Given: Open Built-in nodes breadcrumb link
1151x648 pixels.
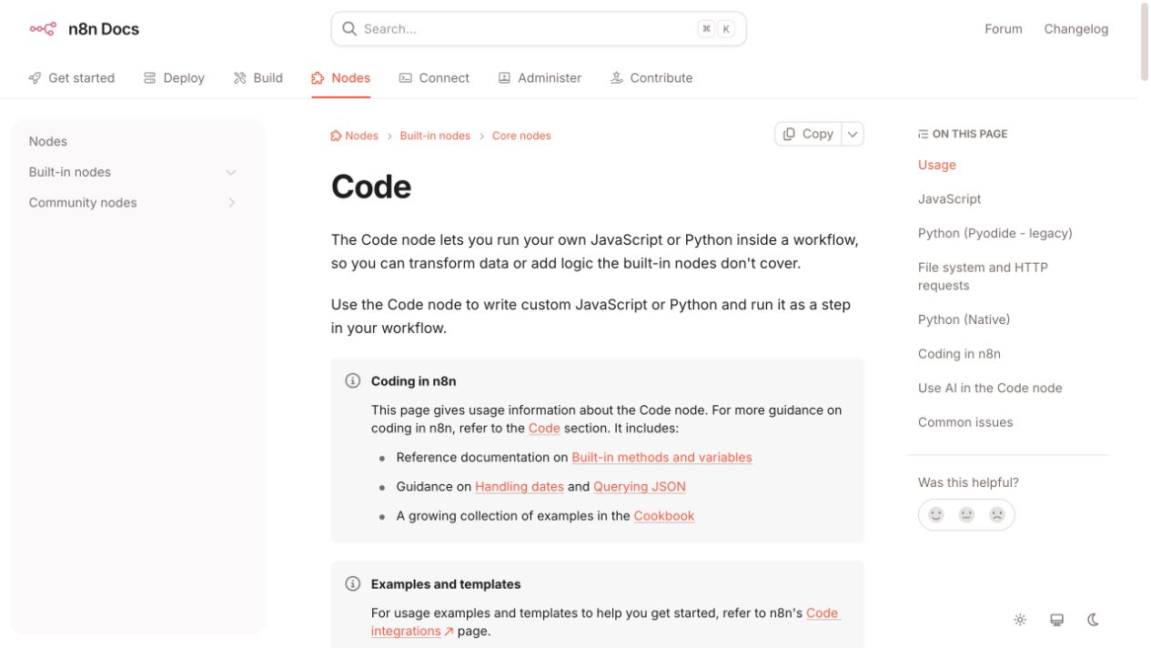Looking at the screenshot, I should 435,136.
